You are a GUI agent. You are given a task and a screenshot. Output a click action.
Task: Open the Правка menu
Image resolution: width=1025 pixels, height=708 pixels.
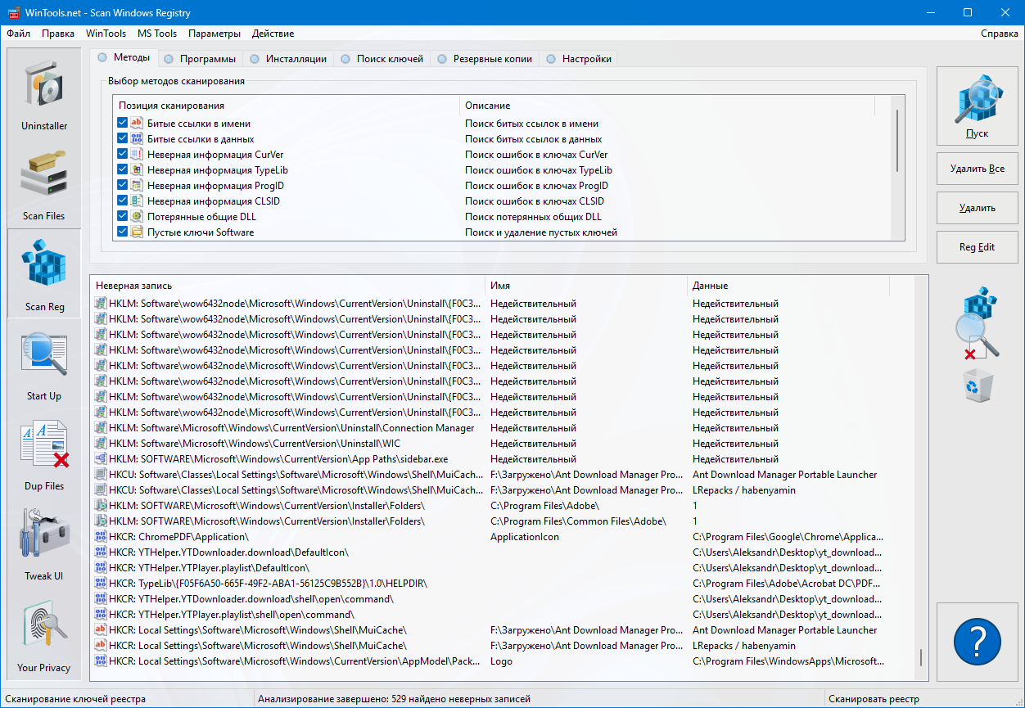coord(58,34)
